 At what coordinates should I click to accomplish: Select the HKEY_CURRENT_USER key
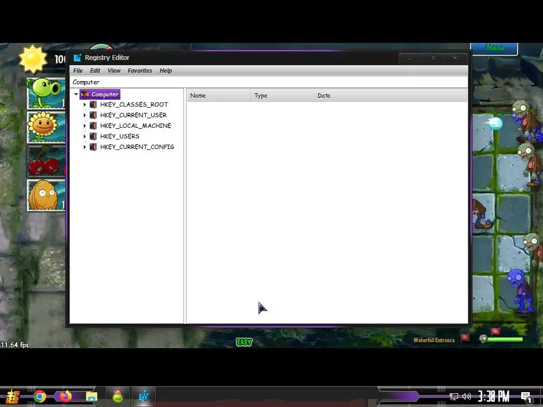point(133,115)
